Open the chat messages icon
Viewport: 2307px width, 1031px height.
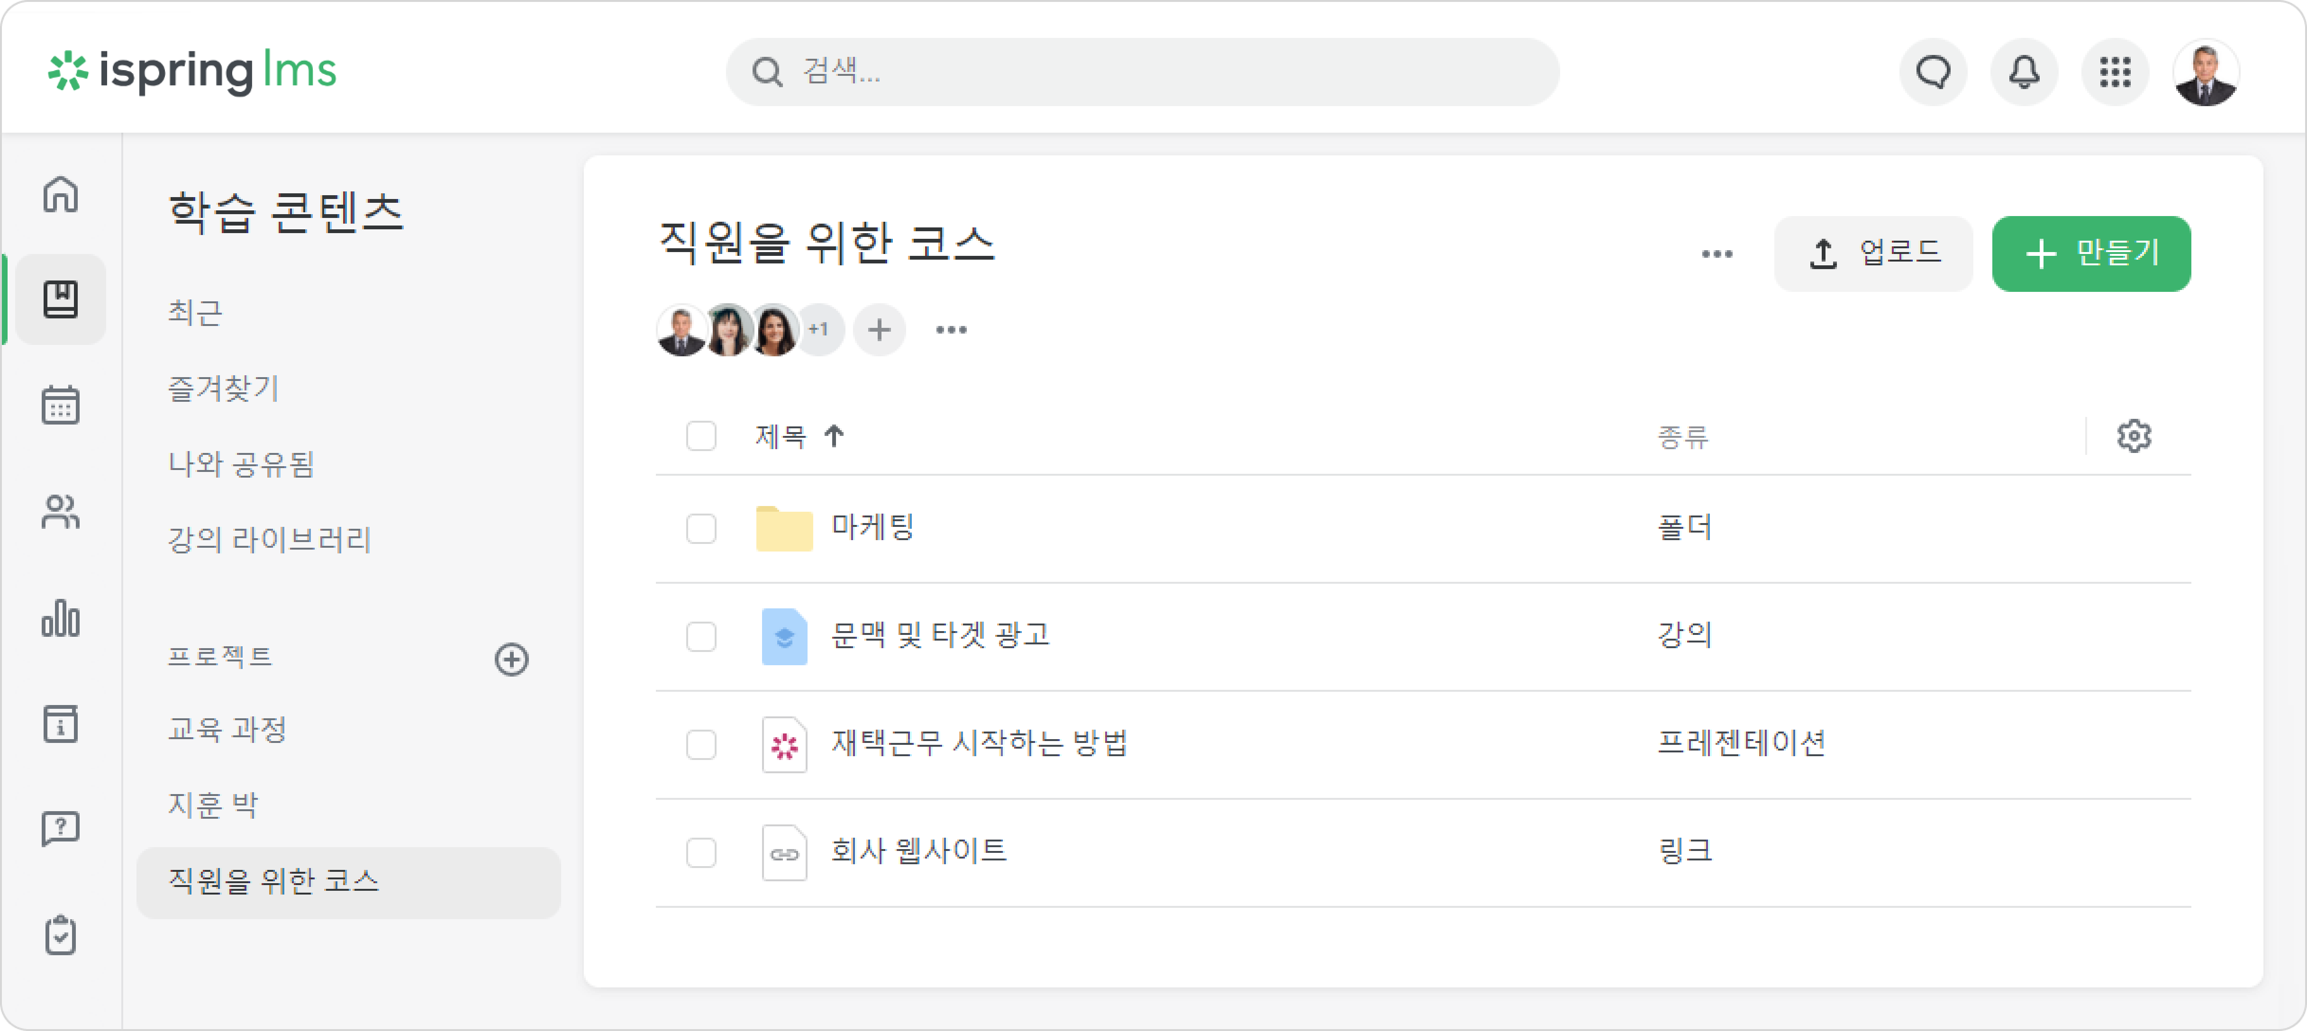(1933, 72)
